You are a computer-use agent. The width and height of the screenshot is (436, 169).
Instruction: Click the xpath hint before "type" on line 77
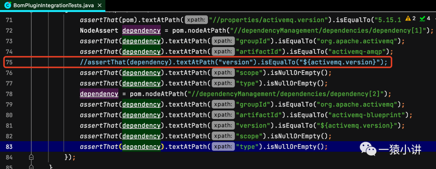pyautogui.click(x=223, y=83)
